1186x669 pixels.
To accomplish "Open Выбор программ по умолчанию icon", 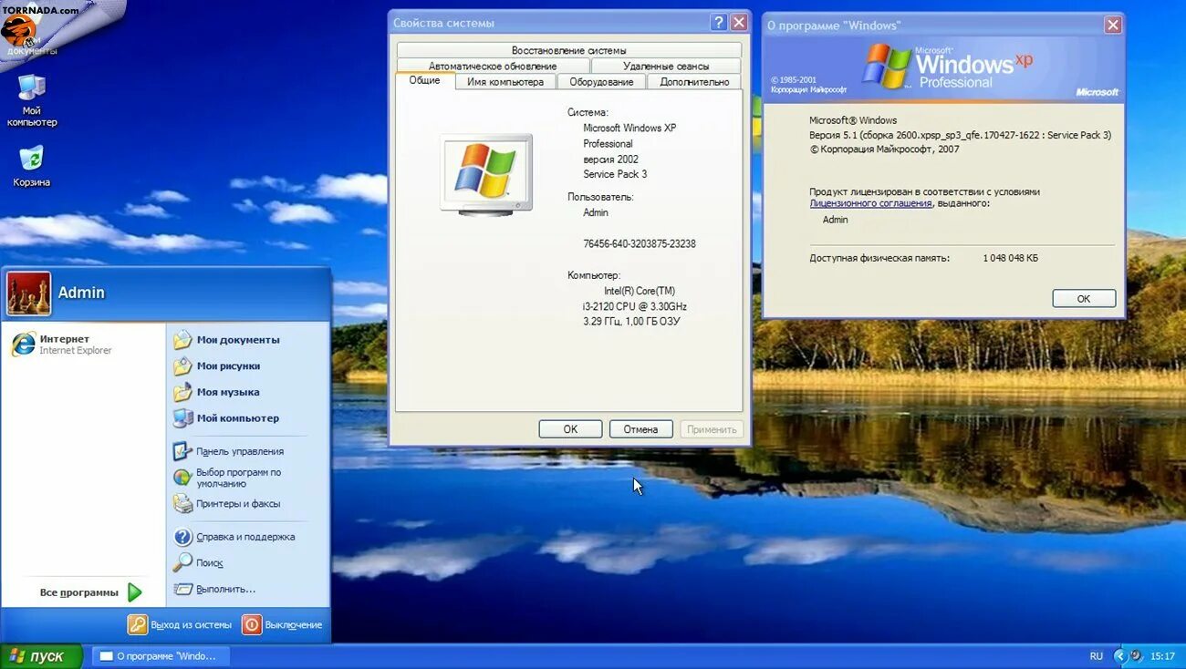I will pos(182,478).
